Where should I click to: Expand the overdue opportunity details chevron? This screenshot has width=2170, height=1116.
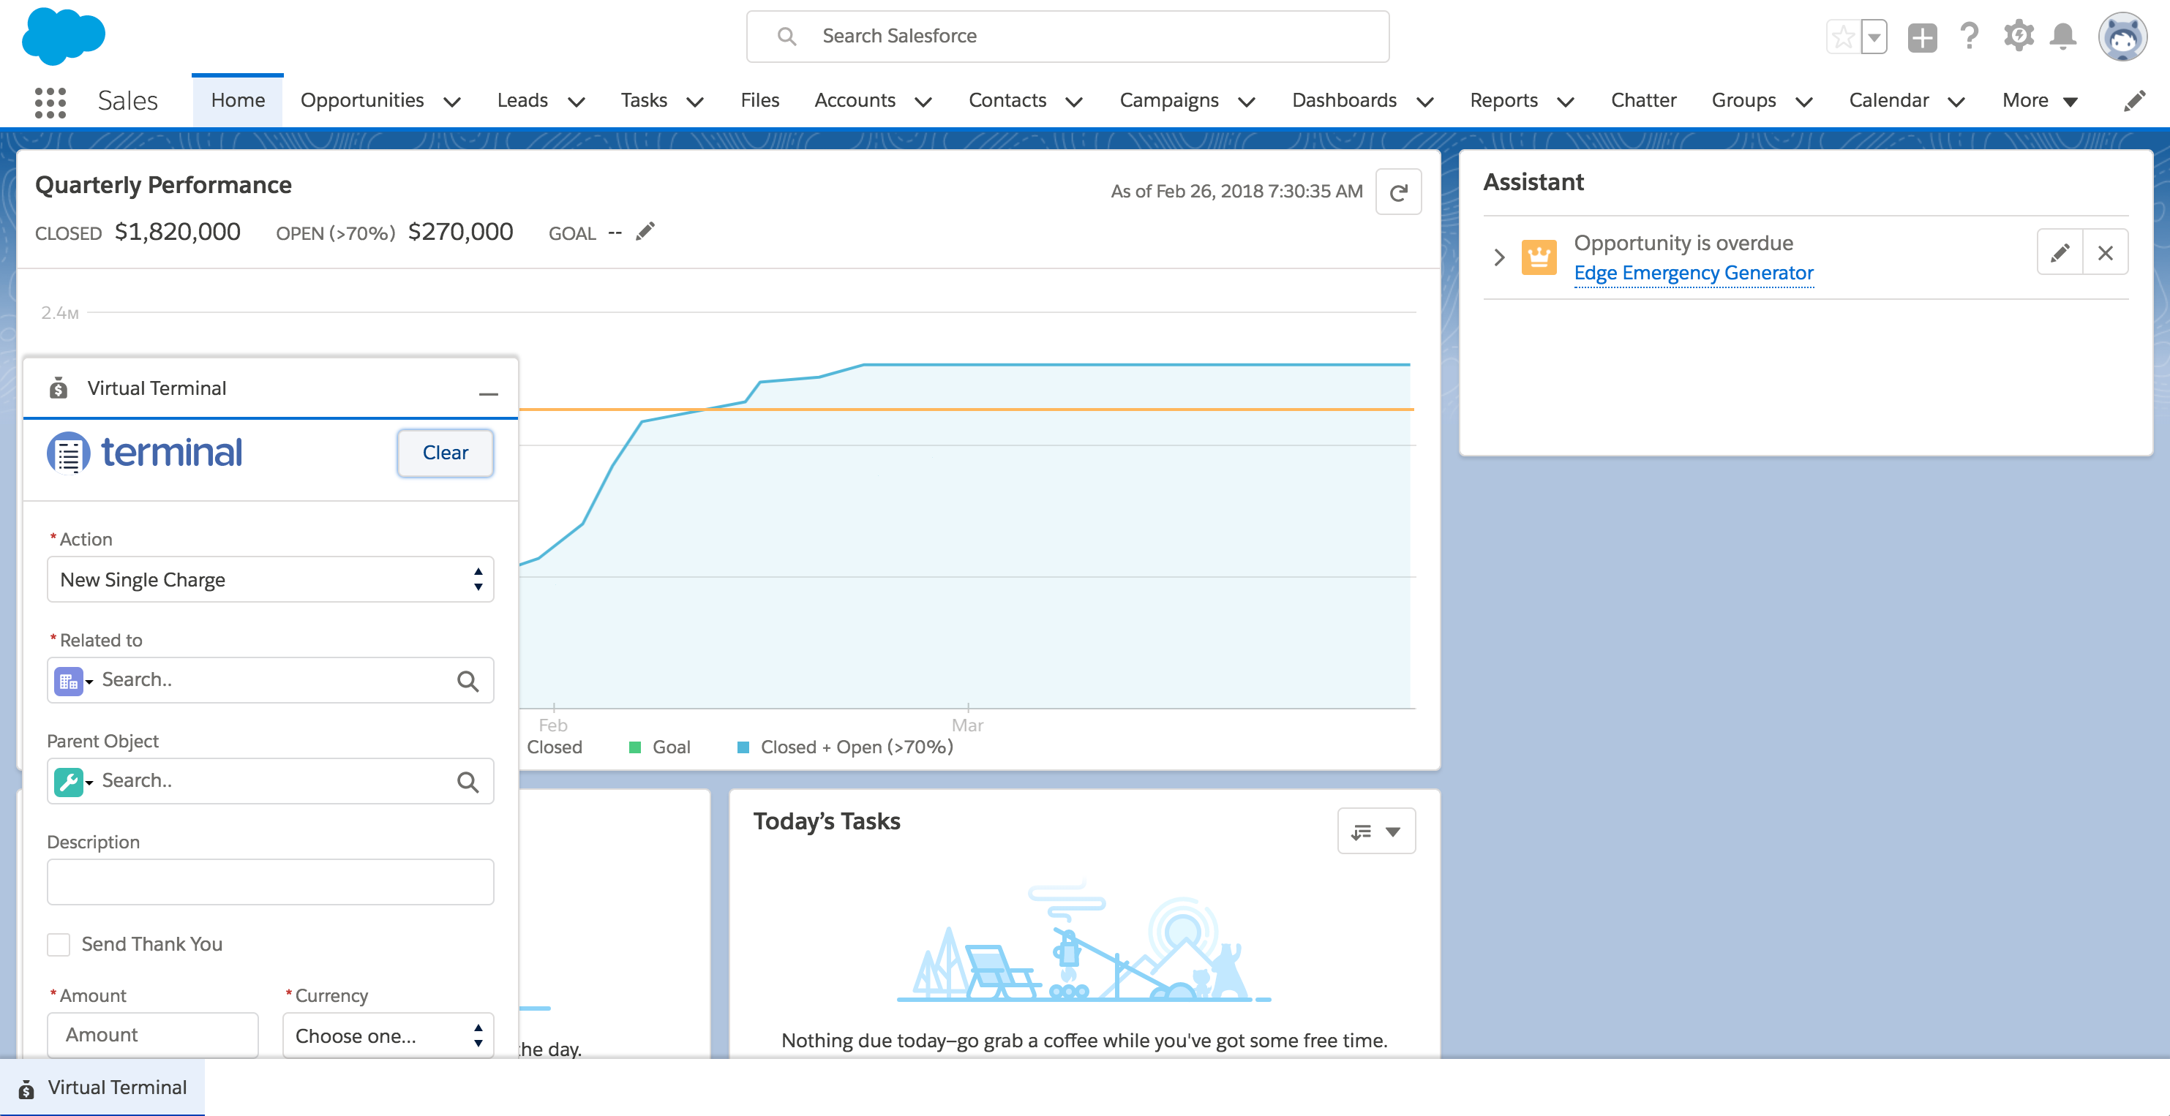1498,257
